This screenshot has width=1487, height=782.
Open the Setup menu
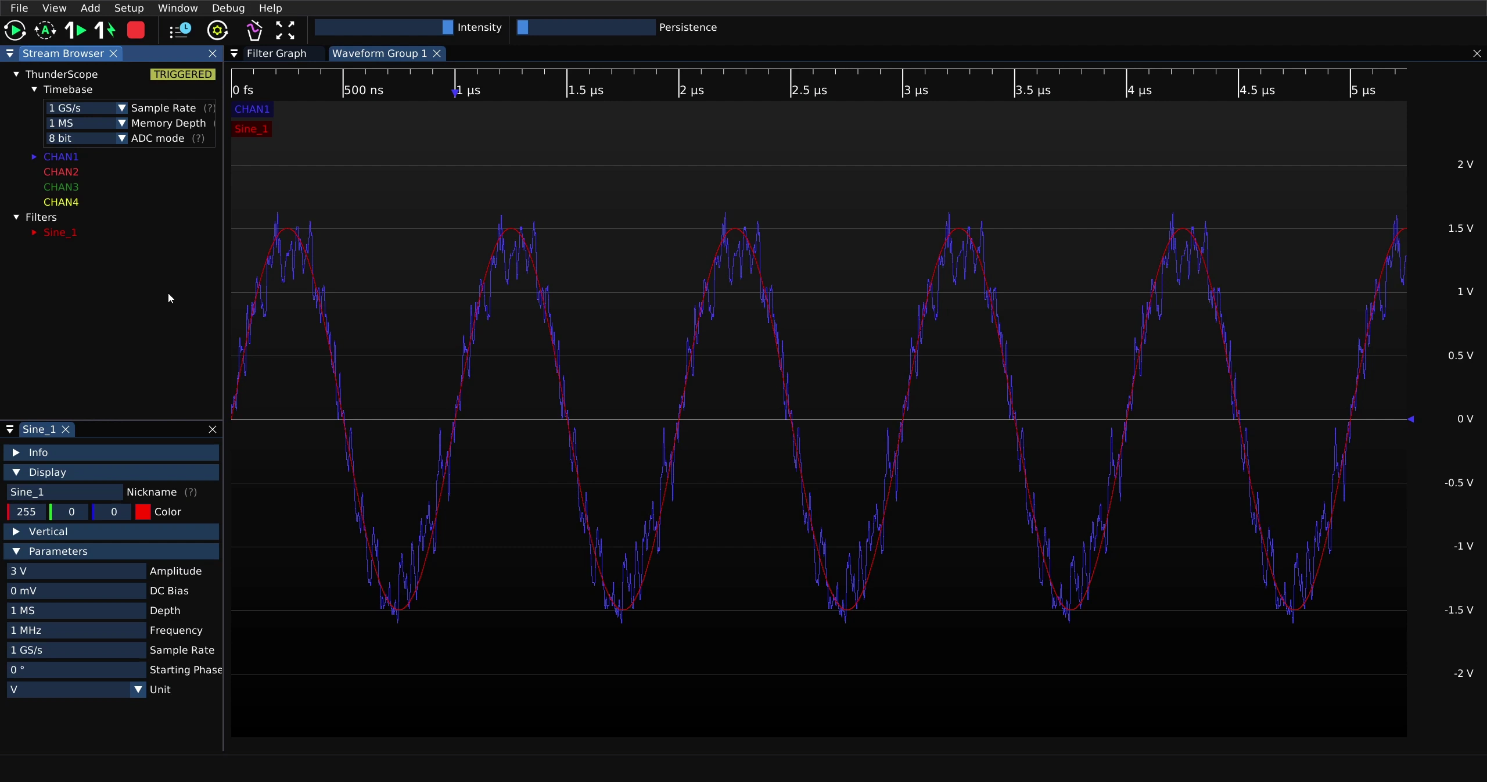click(129, 8)
